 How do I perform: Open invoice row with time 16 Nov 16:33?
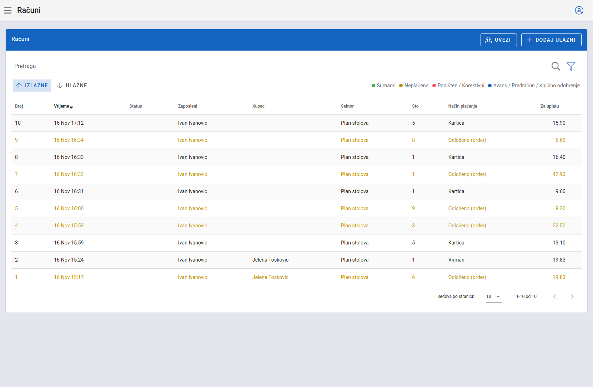(x=296, y=157)
